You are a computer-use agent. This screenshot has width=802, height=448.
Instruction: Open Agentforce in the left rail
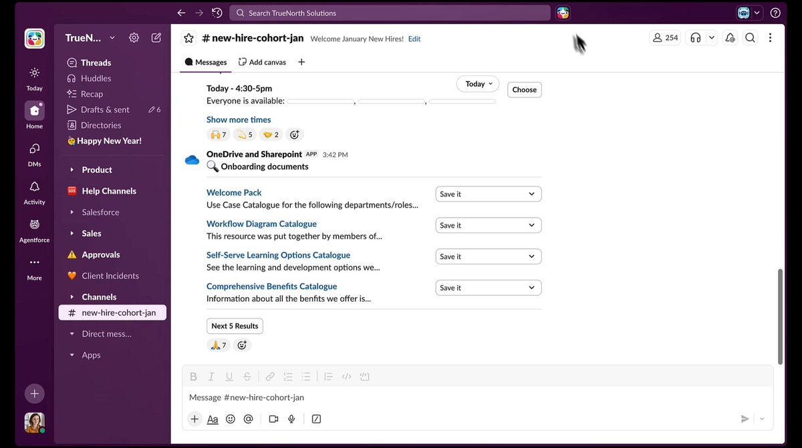coord(35,230)
